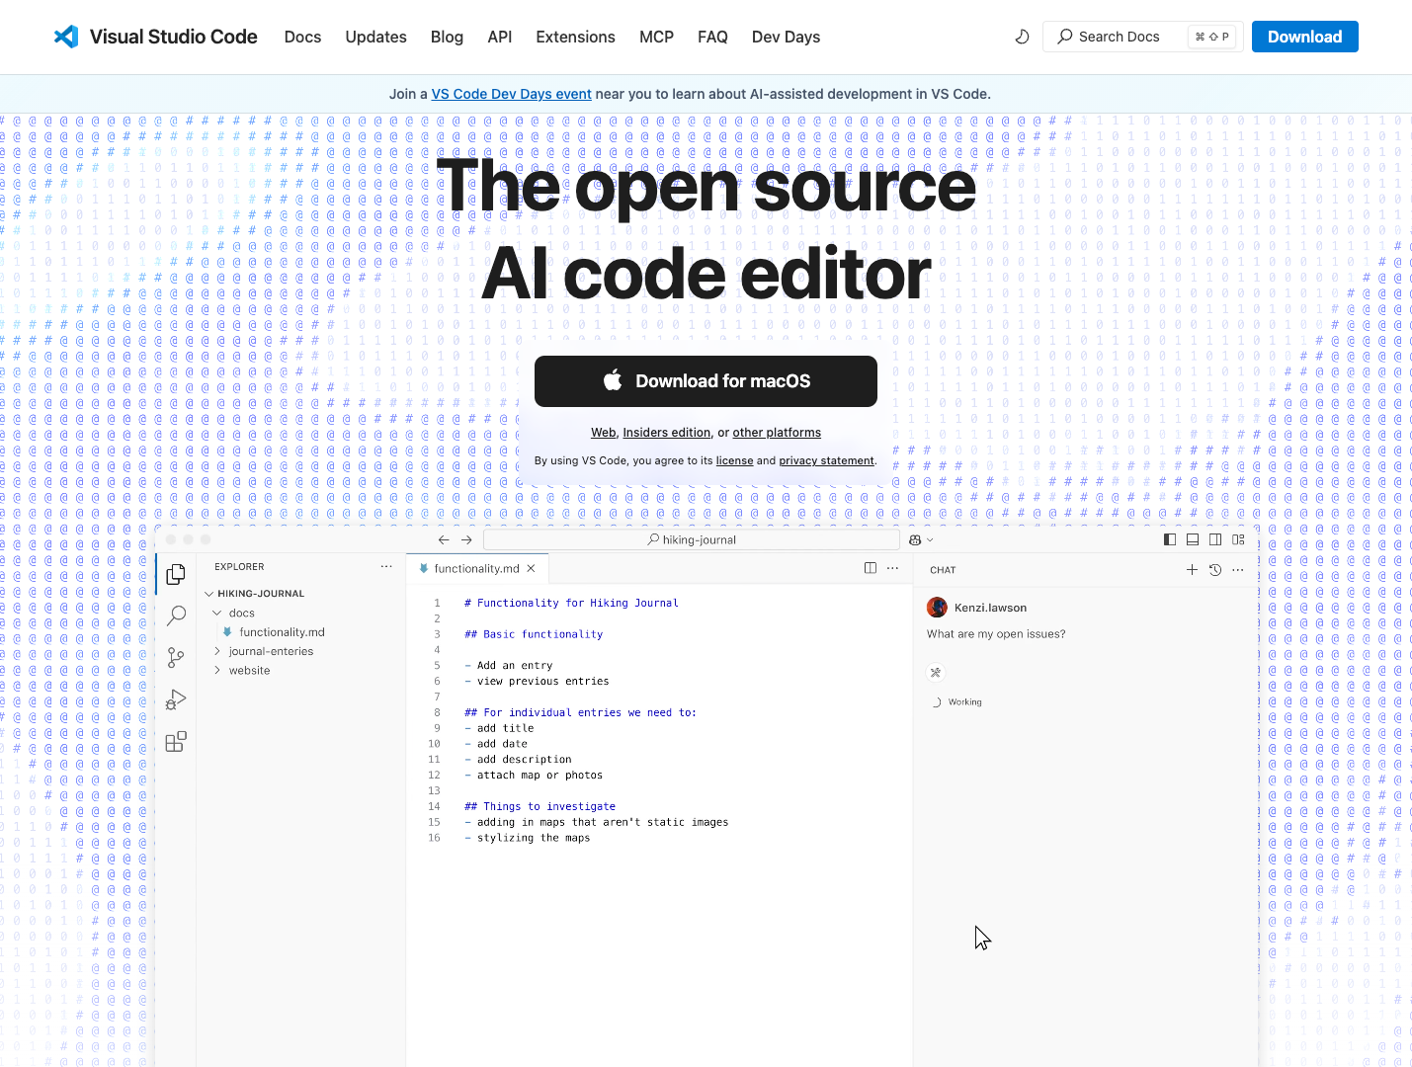This screenshot has width=1412, height=1067.
Task: Click the Download for macOS button
Action: click(706, 381)
